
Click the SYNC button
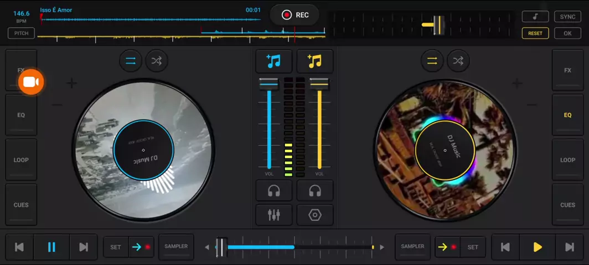[567, 17]
